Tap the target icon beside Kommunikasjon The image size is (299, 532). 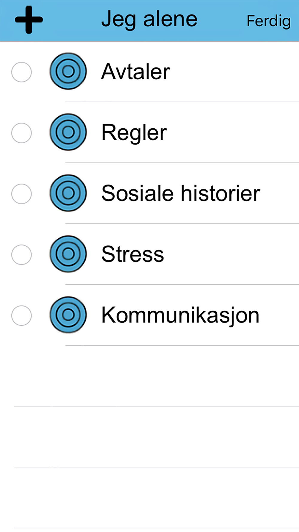(x=68, y=314)
